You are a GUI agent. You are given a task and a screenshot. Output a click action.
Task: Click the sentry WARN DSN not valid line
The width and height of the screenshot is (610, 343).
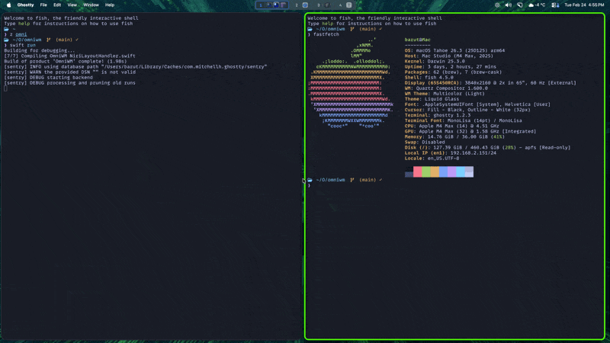pos(69,72)
